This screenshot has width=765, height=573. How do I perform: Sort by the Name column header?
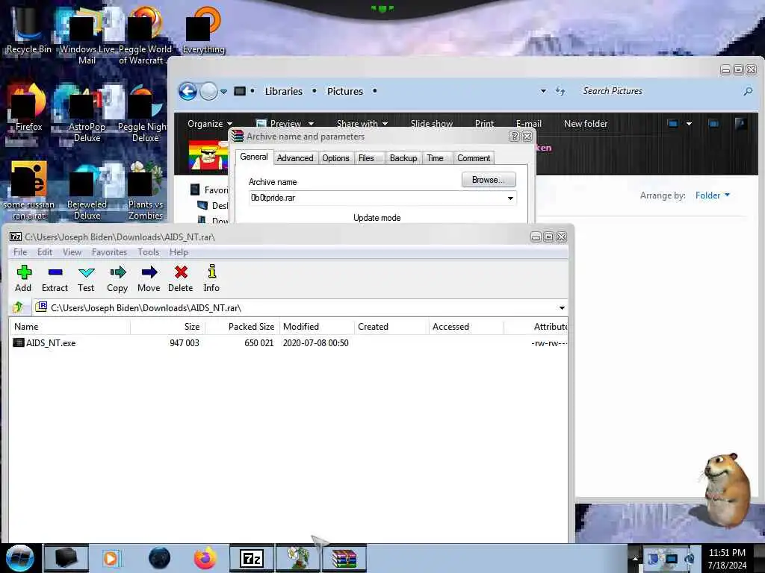(x=69, y=327)
